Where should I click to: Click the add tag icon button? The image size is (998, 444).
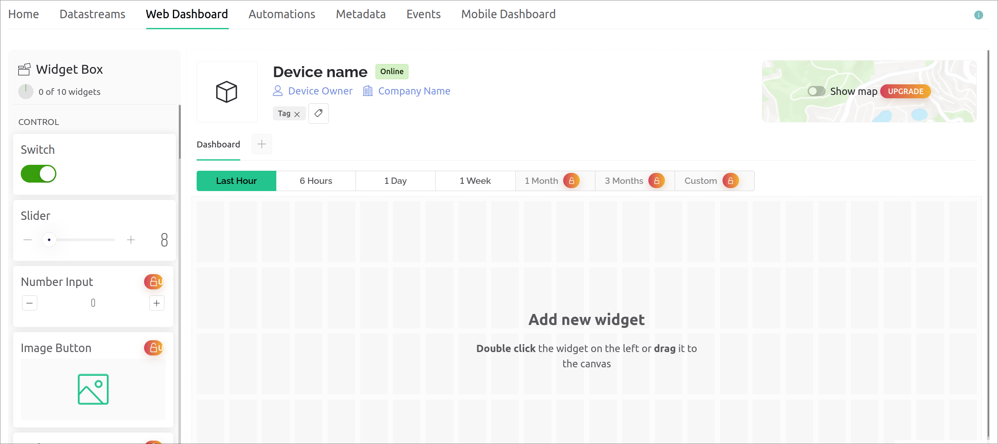[x=318, y=114]
